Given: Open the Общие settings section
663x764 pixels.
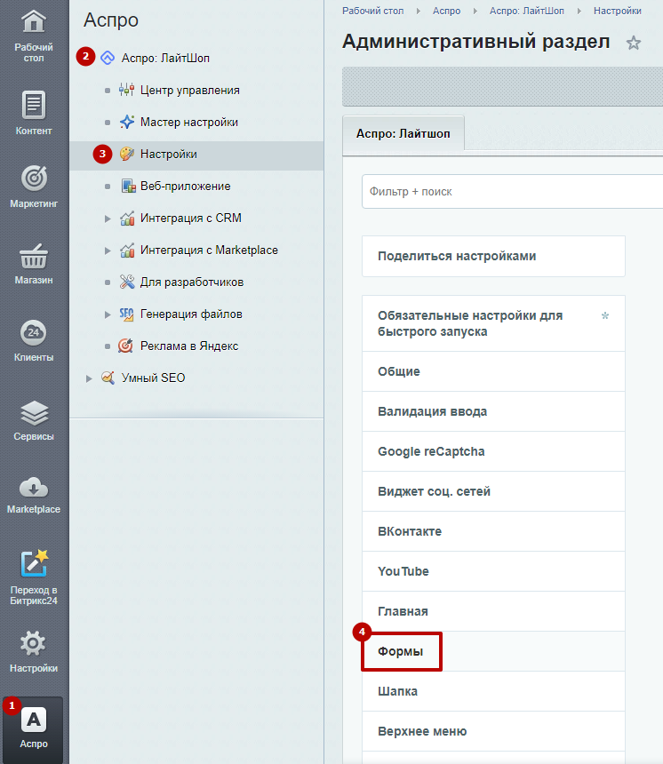Looking at the screenshot, I should pyautogui.click(x=493, y=371).
